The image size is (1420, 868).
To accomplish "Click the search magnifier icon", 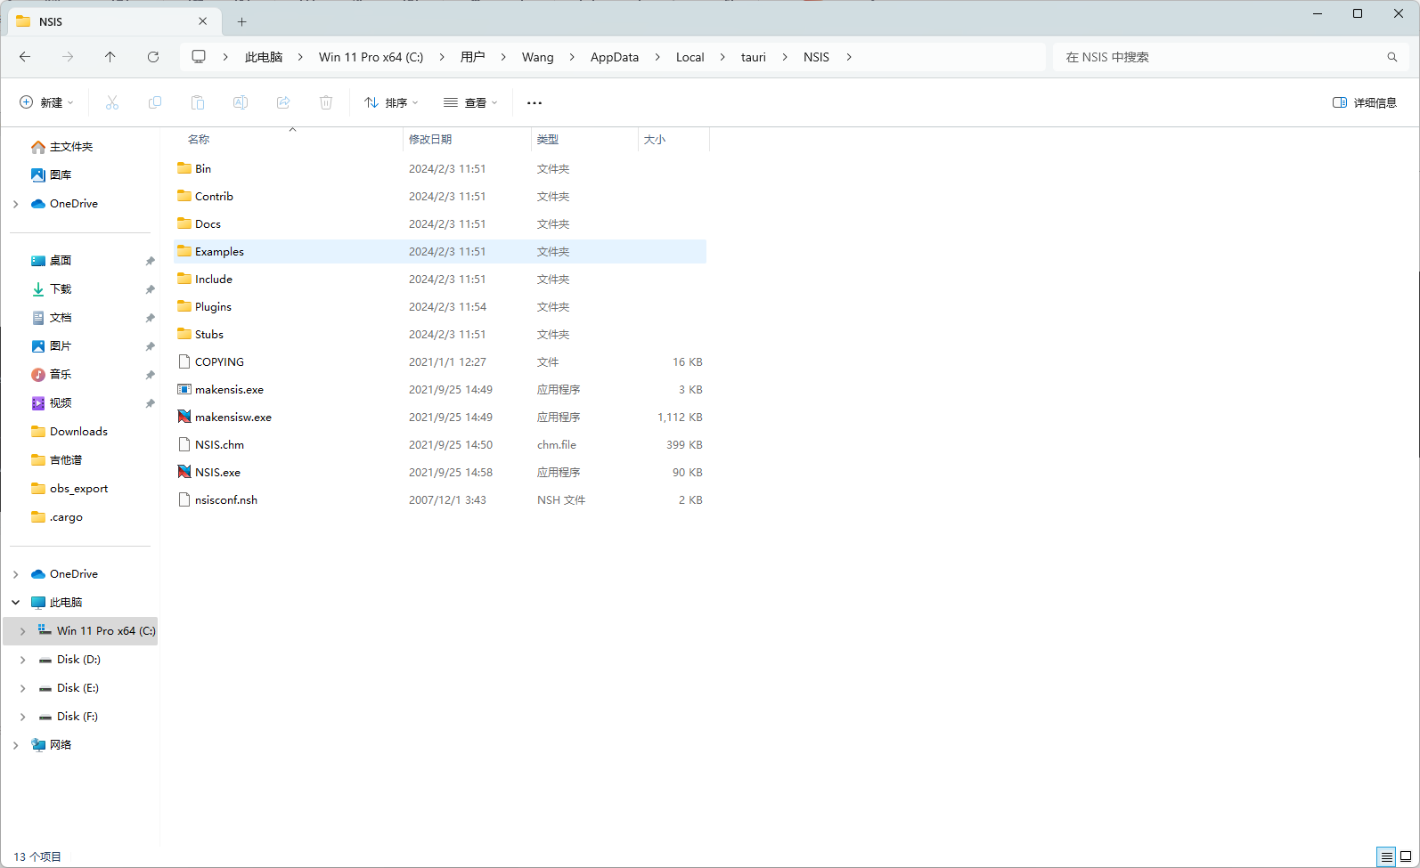I will (x=1392, y=57).
